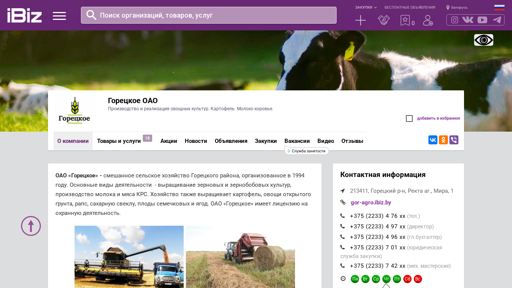
Task: Select the Чт day badge
Action: tap(386, 279)
